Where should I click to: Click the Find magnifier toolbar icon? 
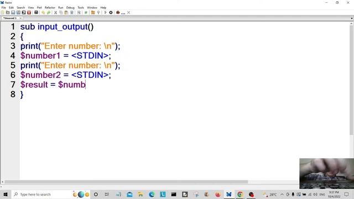[79, 13]
